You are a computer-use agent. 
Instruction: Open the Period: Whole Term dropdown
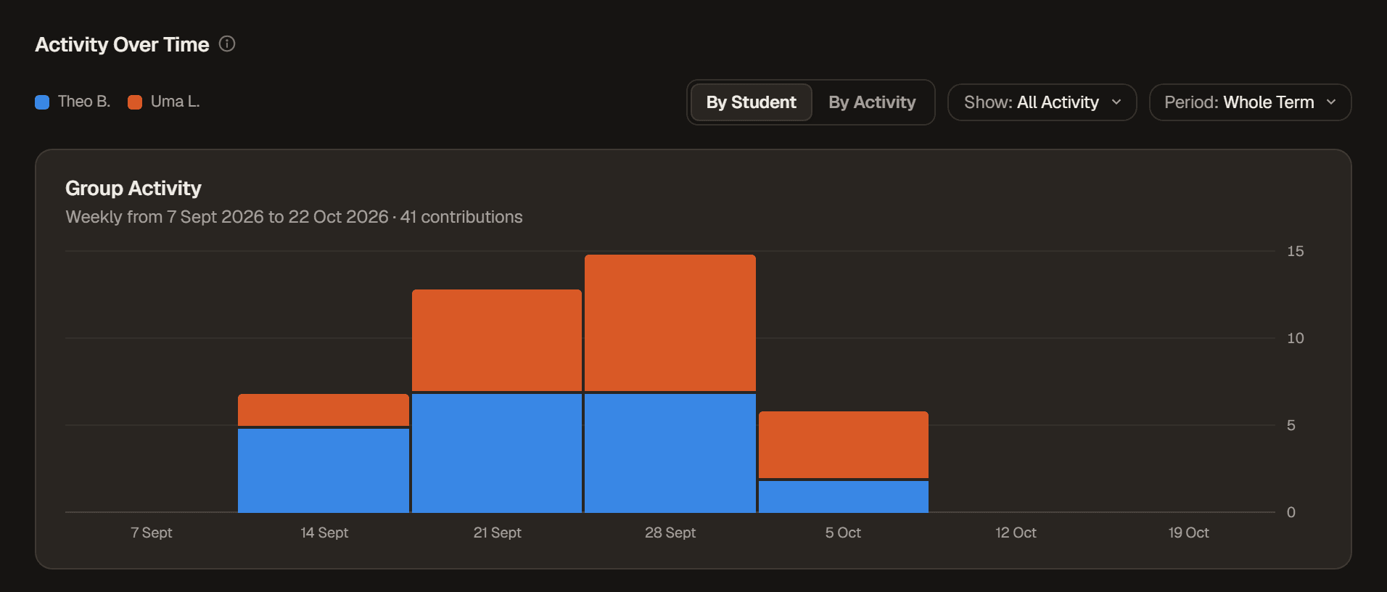[1250, 102]
